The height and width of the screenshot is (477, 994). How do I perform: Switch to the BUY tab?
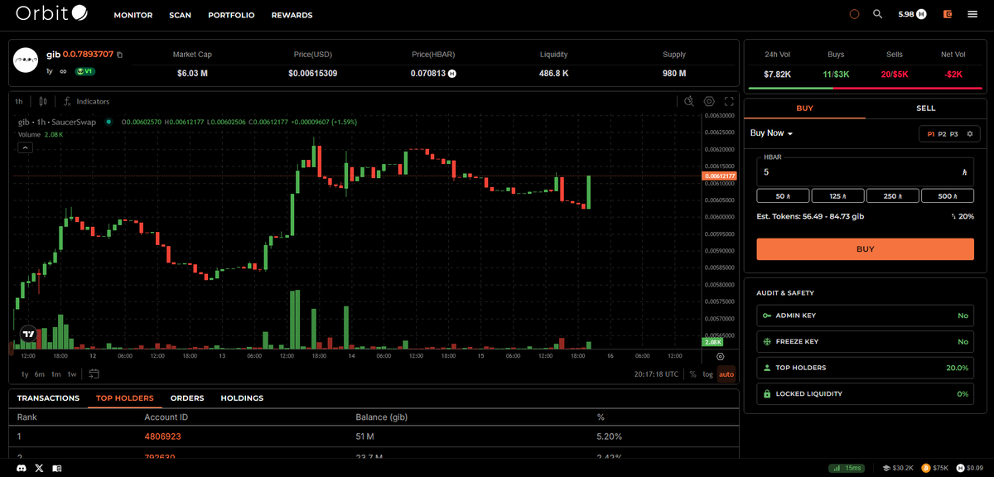(x=804, y=108)
